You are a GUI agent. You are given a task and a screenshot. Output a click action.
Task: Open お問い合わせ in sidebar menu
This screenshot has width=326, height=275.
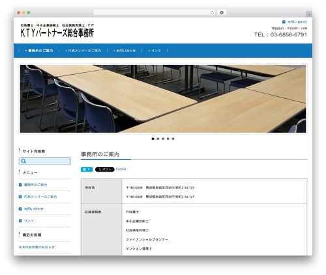(34, 209)
